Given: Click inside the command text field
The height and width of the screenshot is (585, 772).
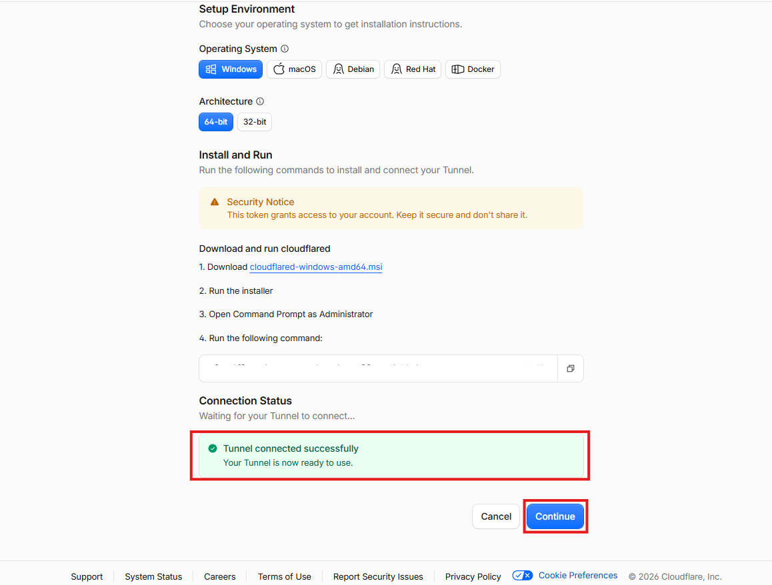Looking at the screenshot, I should click(x=378, y=368).
